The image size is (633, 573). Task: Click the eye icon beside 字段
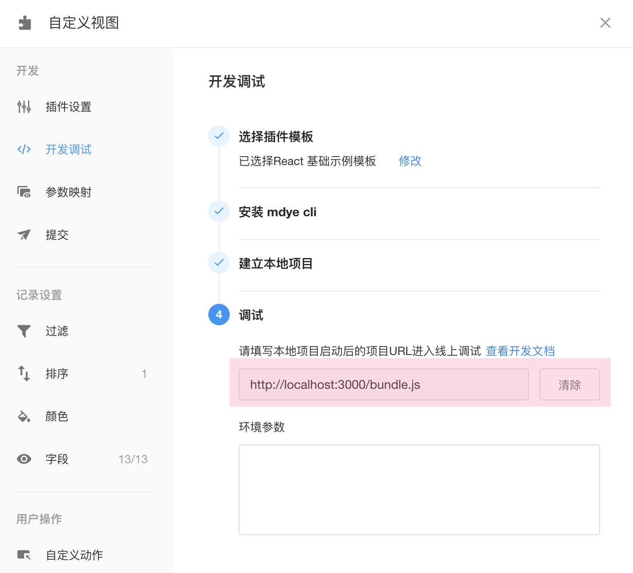[x=24, y=459]
